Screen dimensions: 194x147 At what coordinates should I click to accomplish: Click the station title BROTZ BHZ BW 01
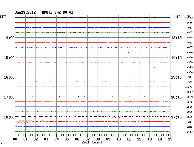click(x=57, y=12)
